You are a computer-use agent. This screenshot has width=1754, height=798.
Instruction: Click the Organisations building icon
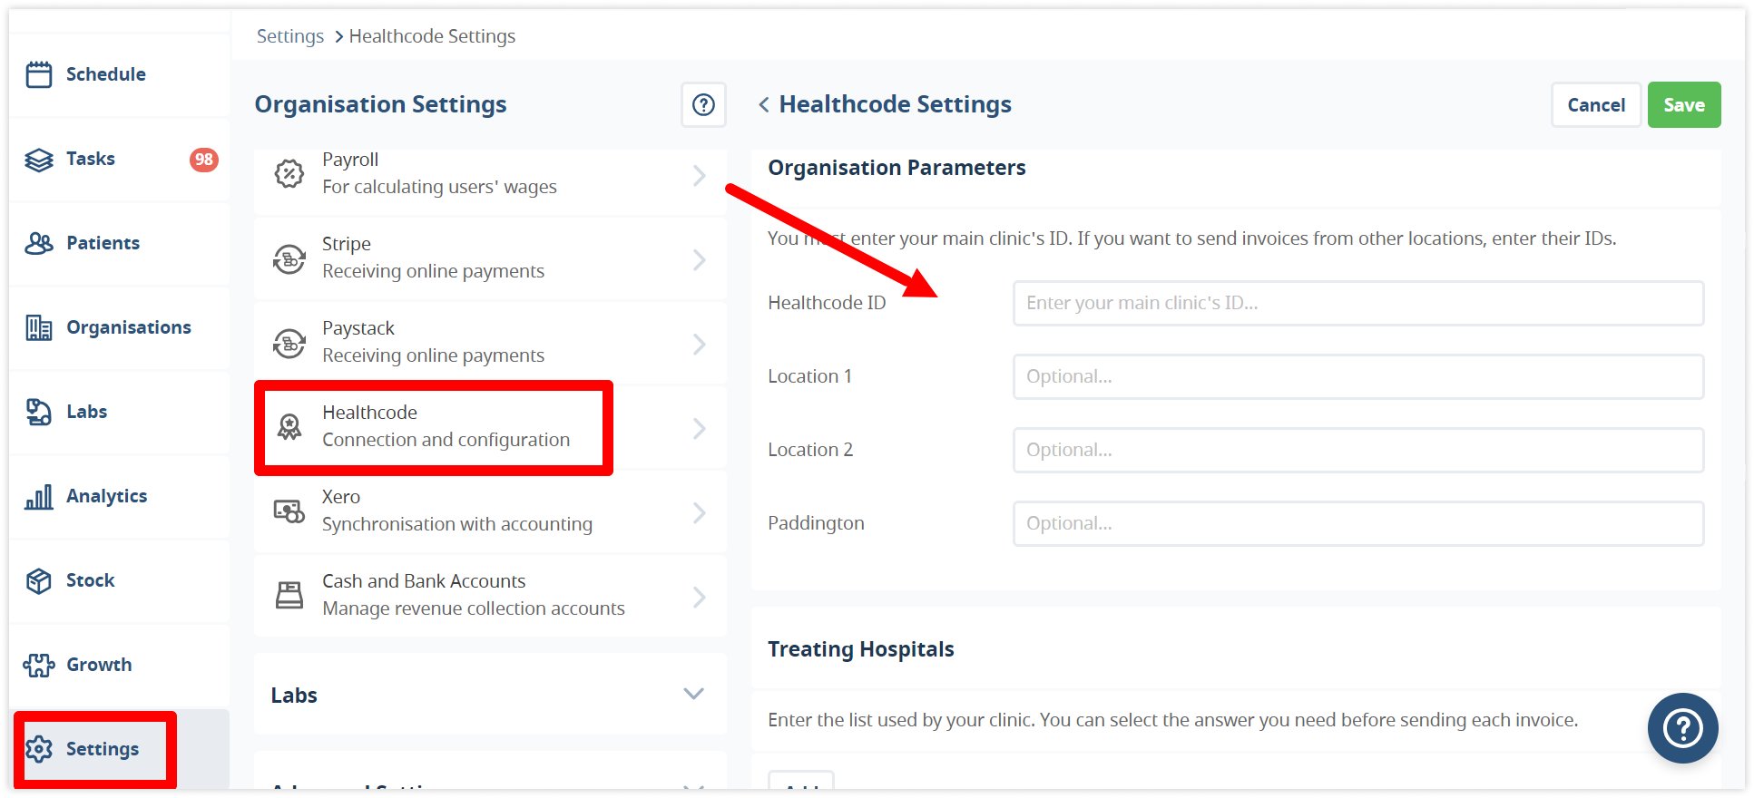point(39,327)
